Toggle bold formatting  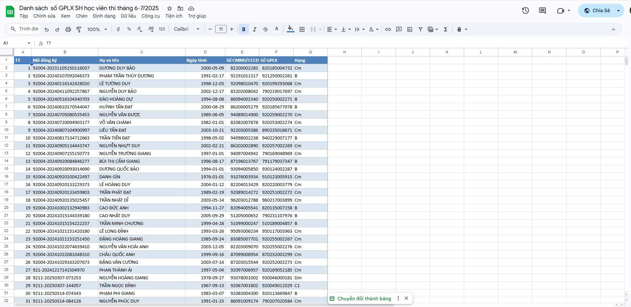click(x=244, y=29)
